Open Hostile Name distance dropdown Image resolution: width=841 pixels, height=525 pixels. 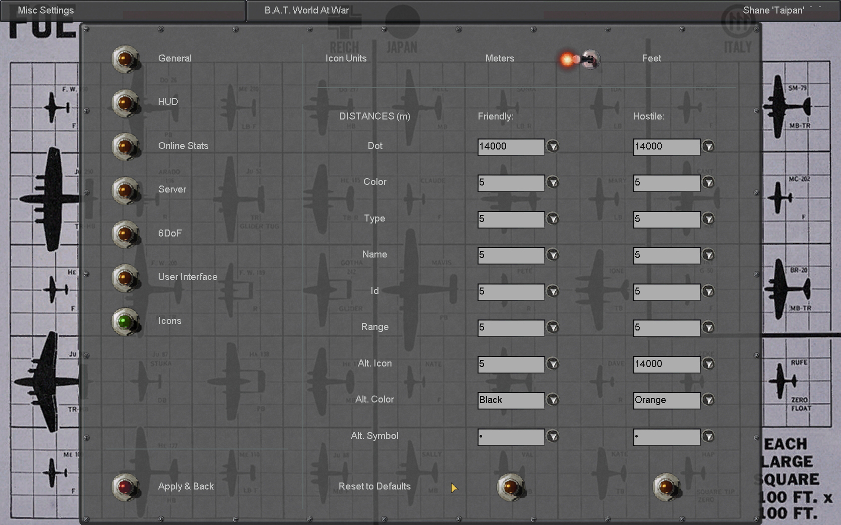[708, 255]
